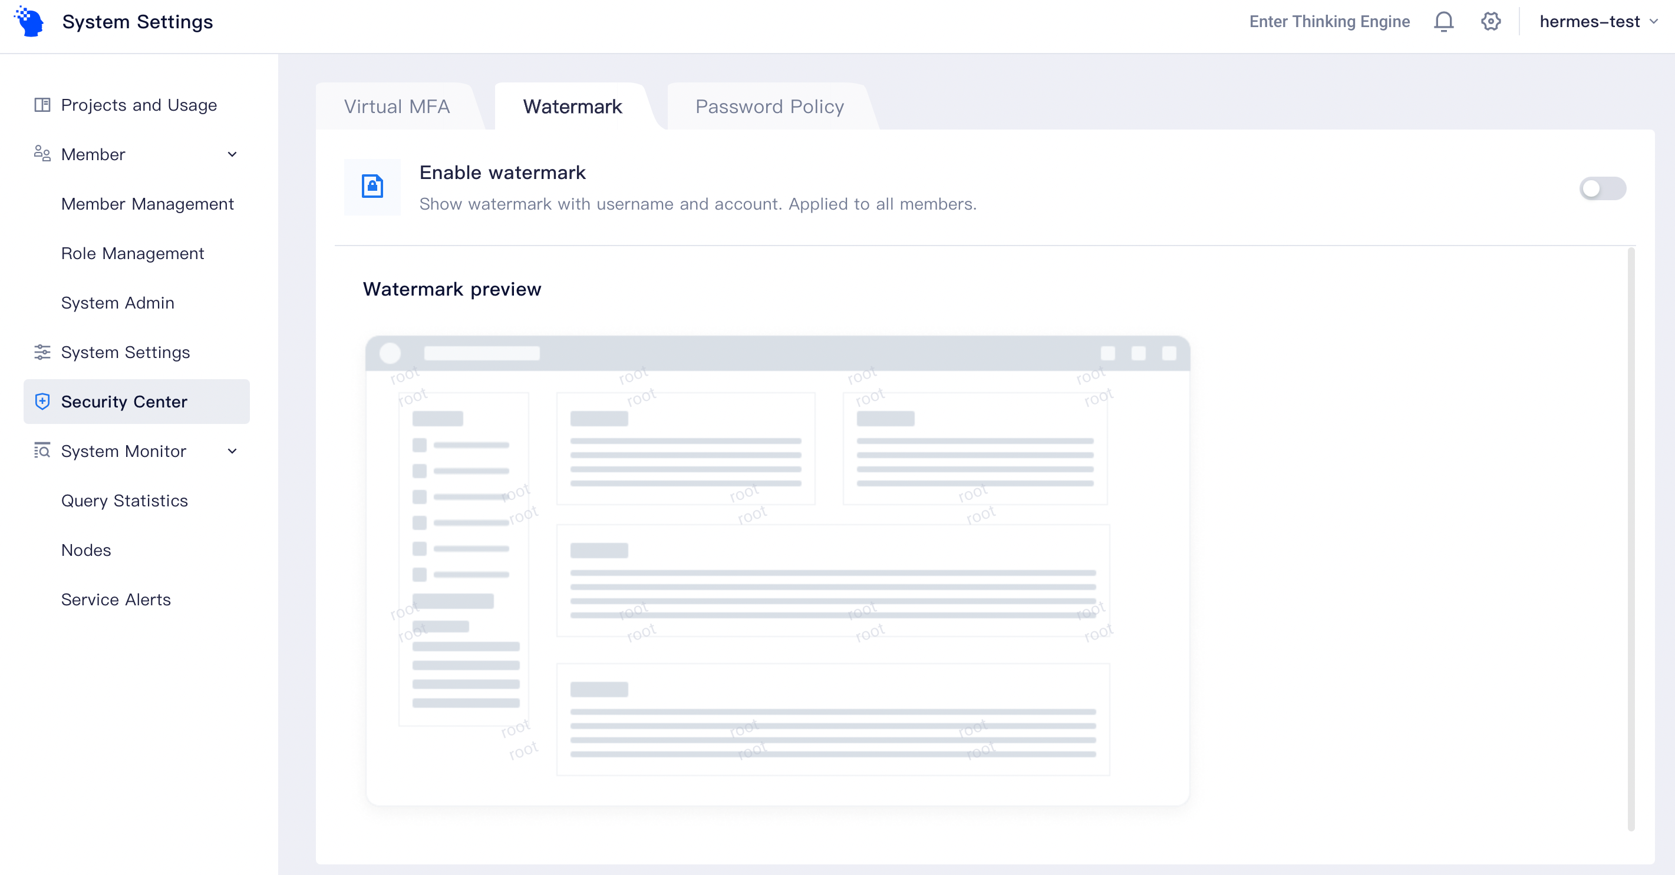Click 'Show watermark with username' description text
Screen dimensions: 1675x875
tap(698, 204)
